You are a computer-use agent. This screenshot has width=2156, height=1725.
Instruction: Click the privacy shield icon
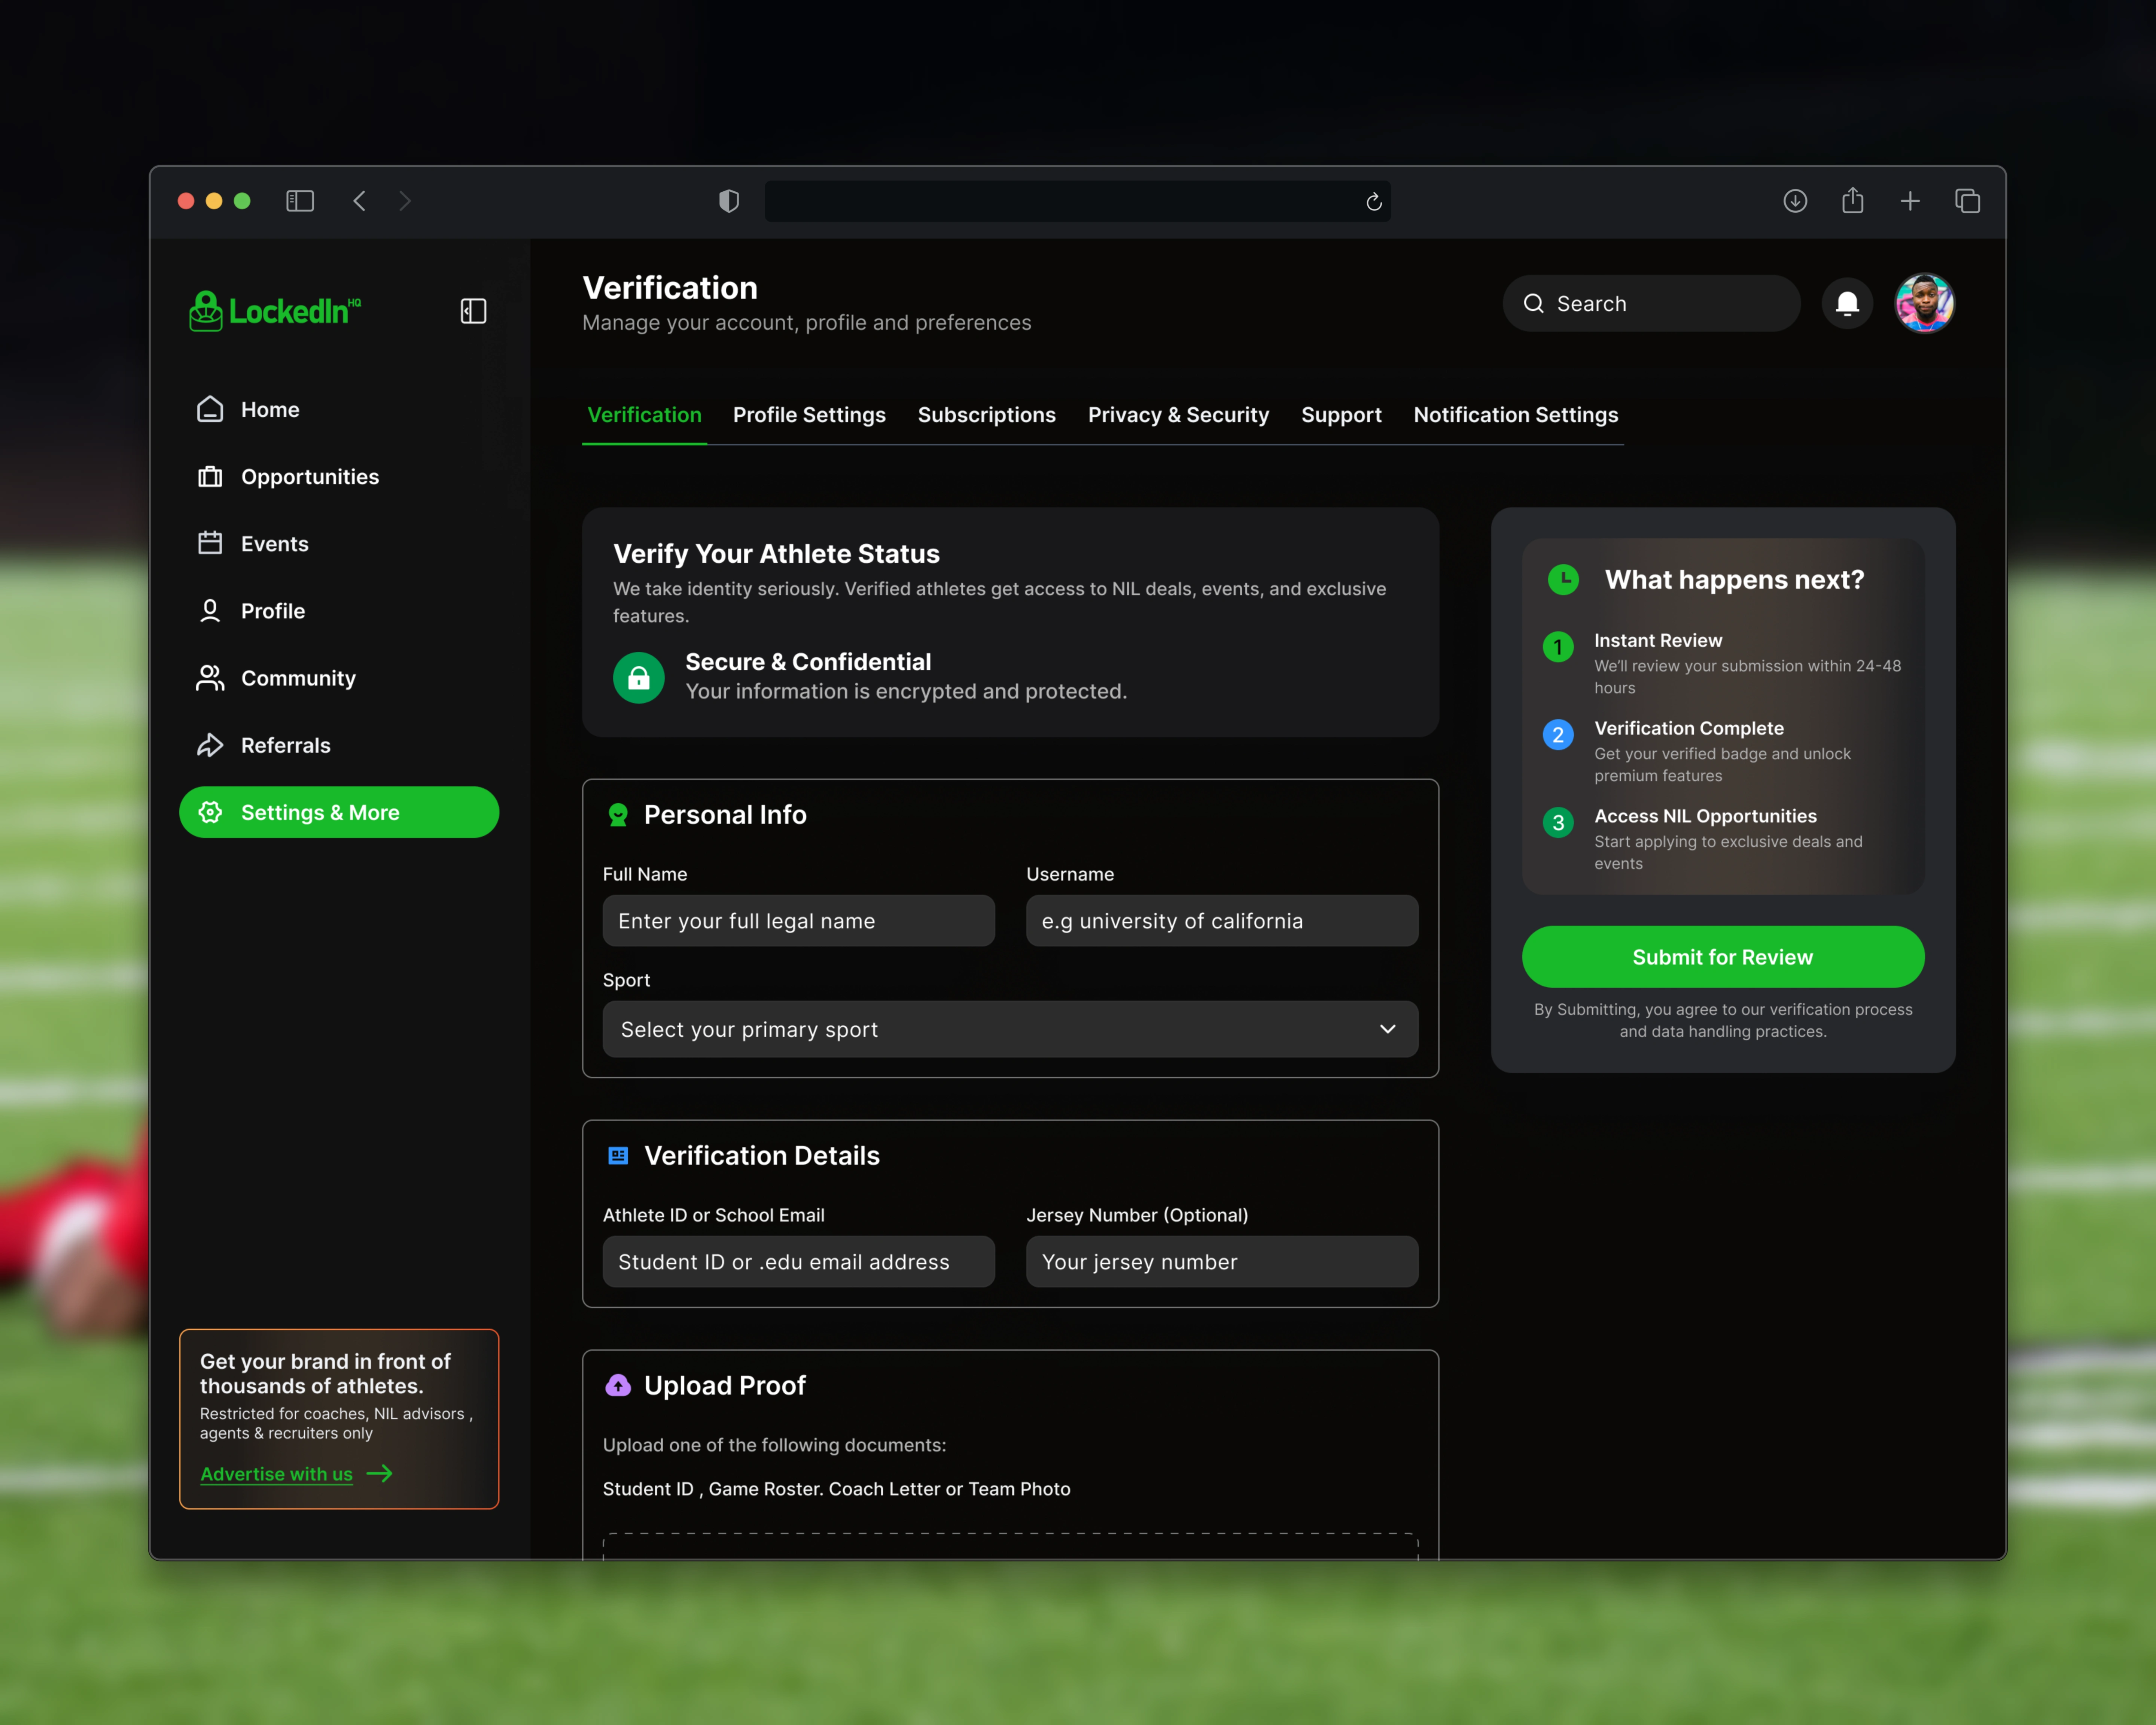point(729,201)
